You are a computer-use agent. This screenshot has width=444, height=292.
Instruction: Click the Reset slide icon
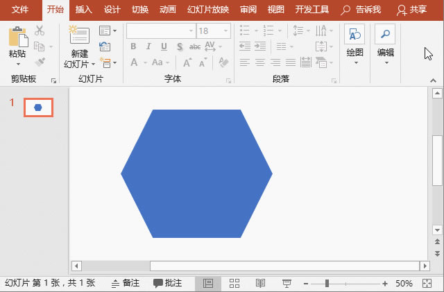(105, 46)
